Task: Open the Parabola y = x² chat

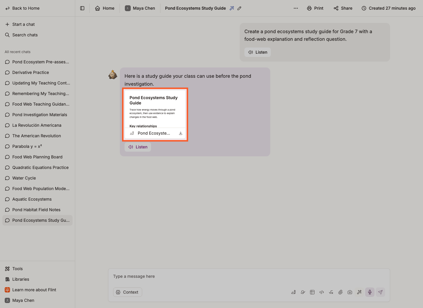Action: click(37, 146)
